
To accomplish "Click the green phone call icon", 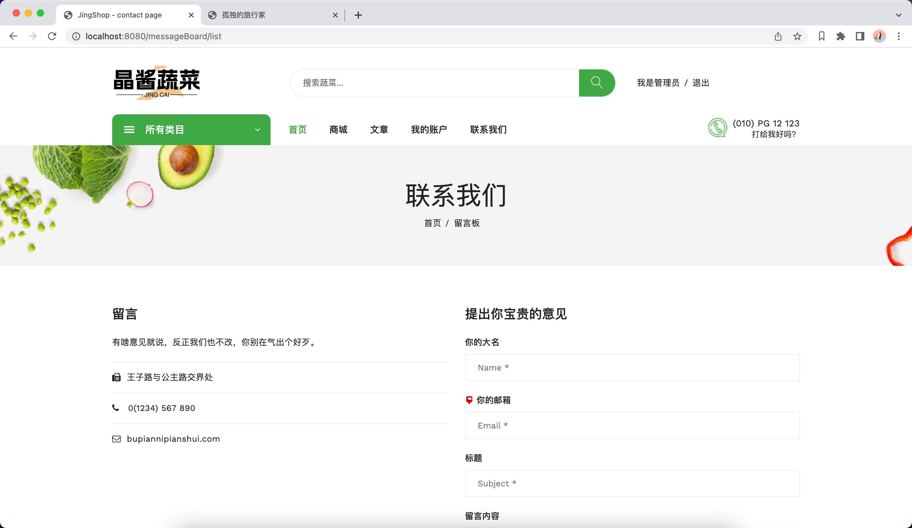I will pos(717,128).
